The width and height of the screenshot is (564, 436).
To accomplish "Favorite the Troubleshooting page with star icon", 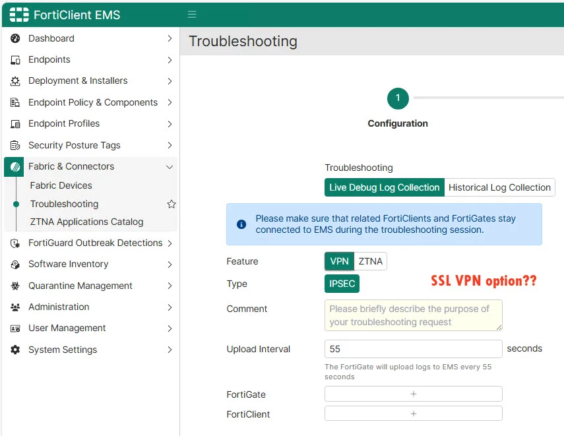I will [x=172, y=204].
